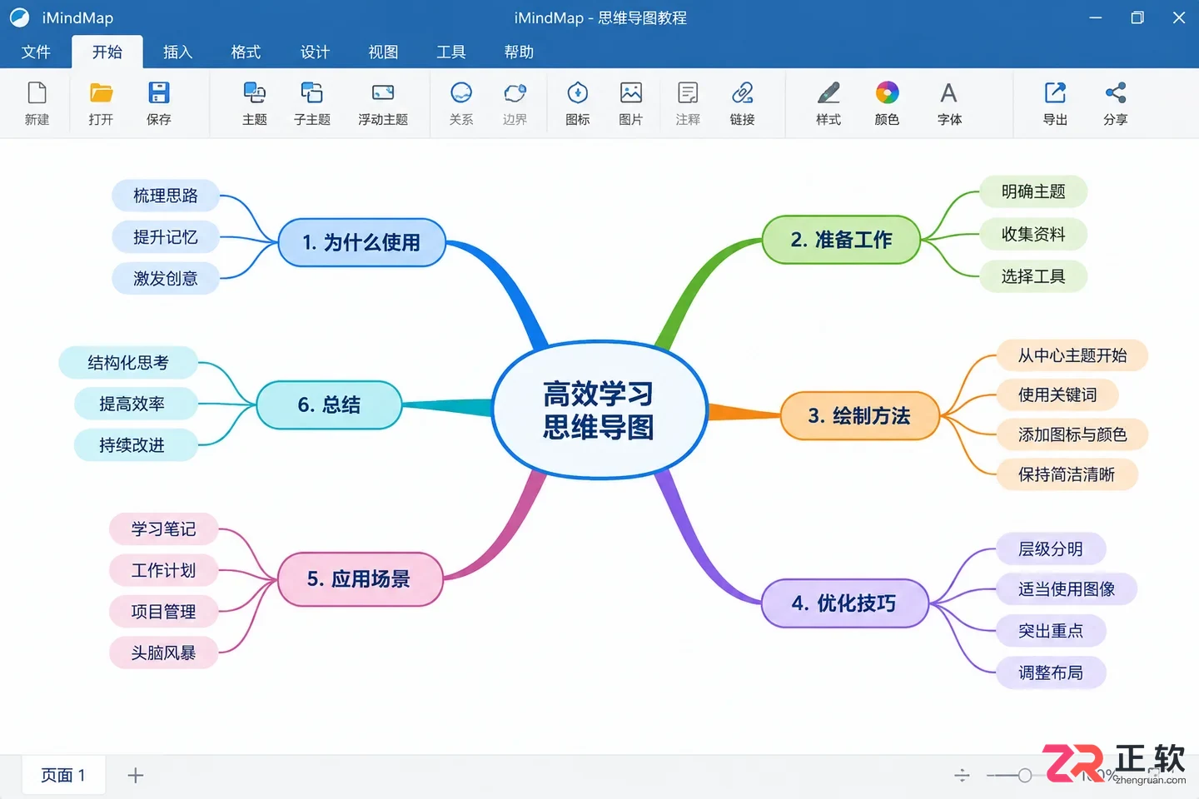1199x799 pixels.
Task: Select the central topic 高效学习思维导图
Action: click(x=599, y=409)
